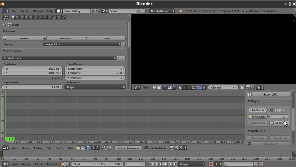Open the Help menu
296x167 pixels.
point(49,11)
